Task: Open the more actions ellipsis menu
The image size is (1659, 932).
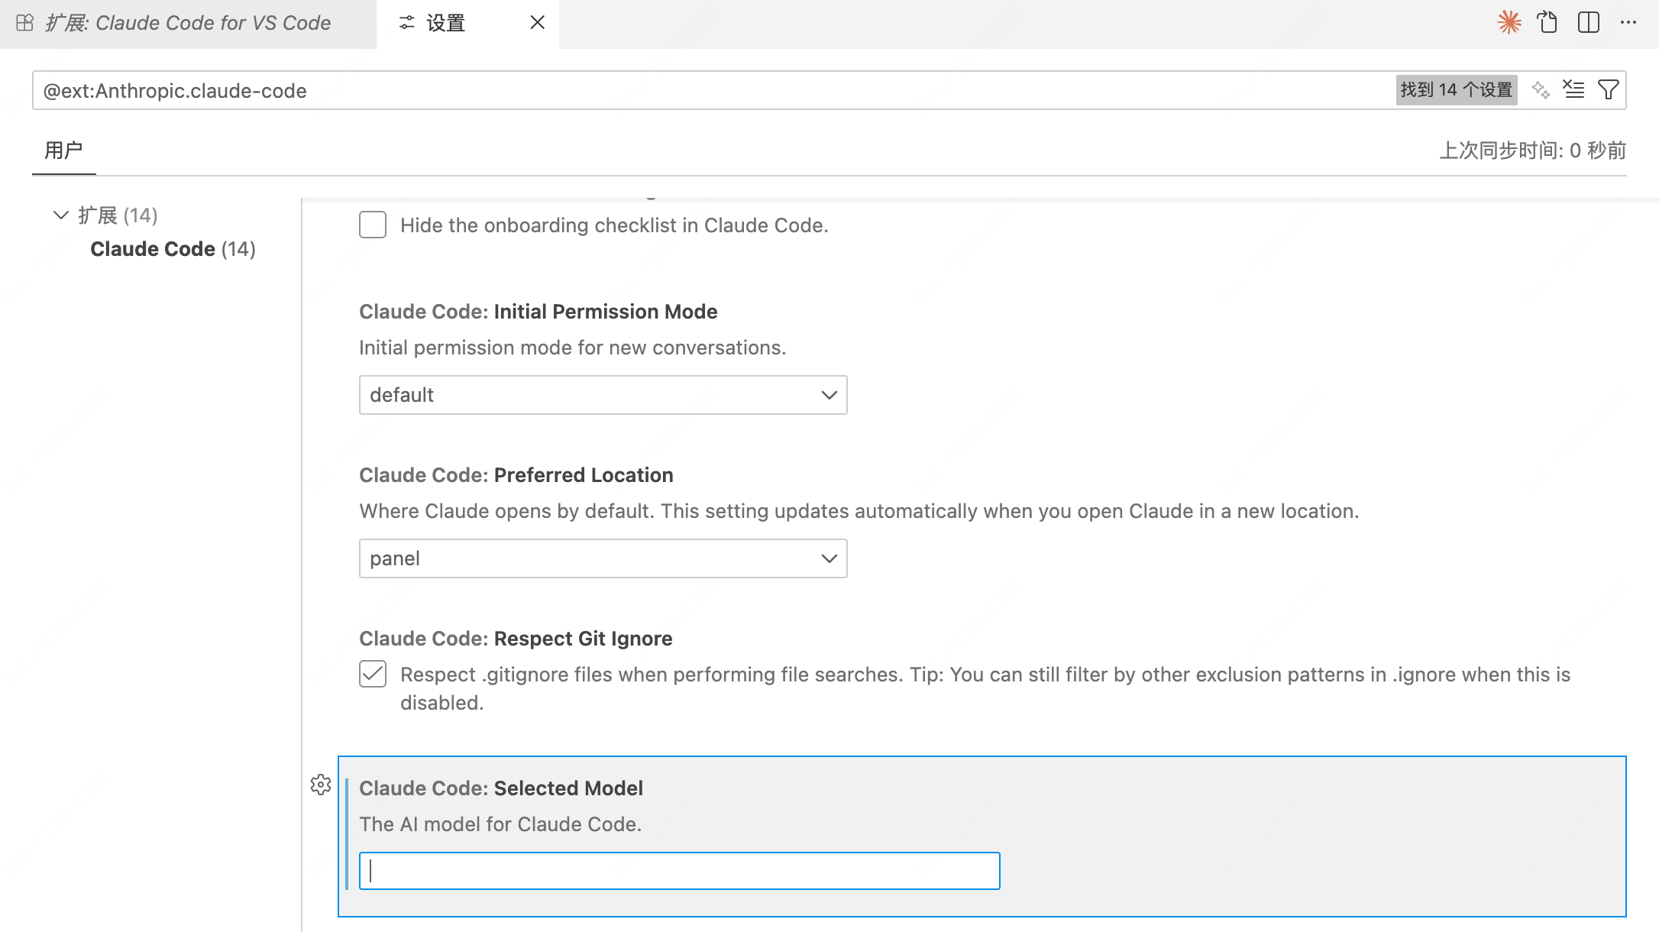Action: [1628, 22]
